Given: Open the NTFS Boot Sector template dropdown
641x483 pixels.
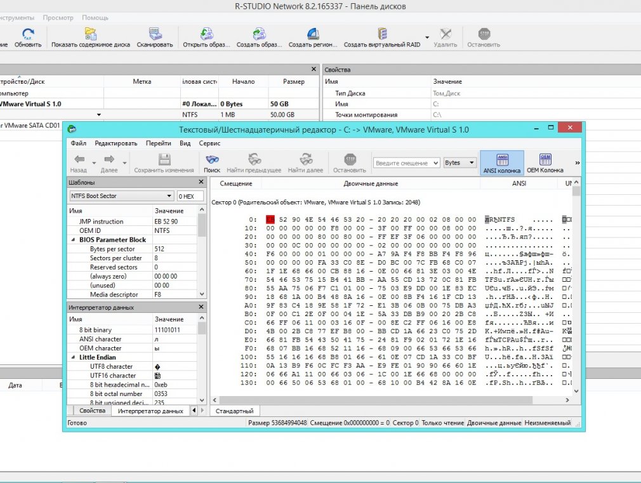Looking at the screenshot, I should [121, 196].
